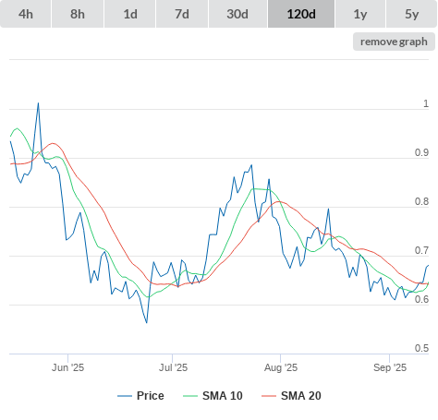Click the red SMA 20 legend swatch
Image resolution: width=438 pixels, height=420 pixels.
coord(269,396)
